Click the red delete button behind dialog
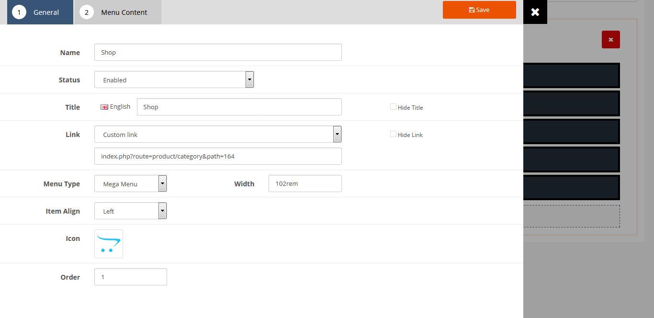The width and height of the screenshot is (654, 318). 611,40
